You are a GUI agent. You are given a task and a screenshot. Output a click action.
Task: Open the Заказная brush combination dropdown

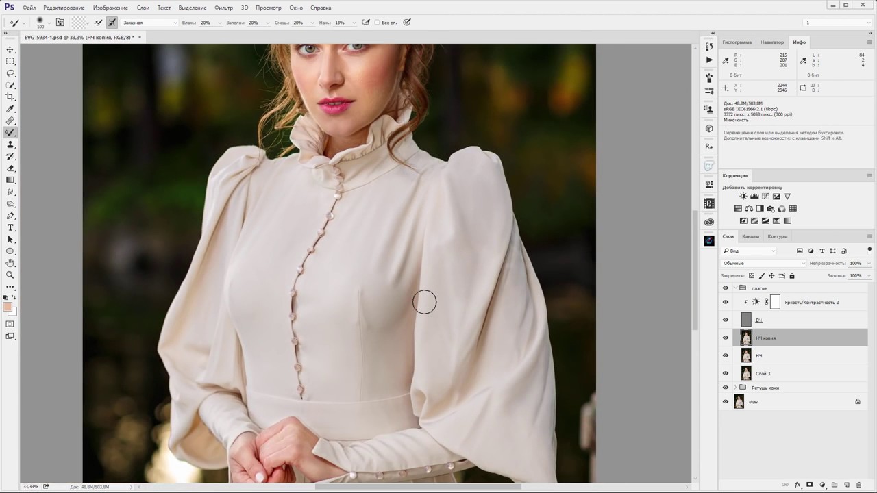pos(149,23)
